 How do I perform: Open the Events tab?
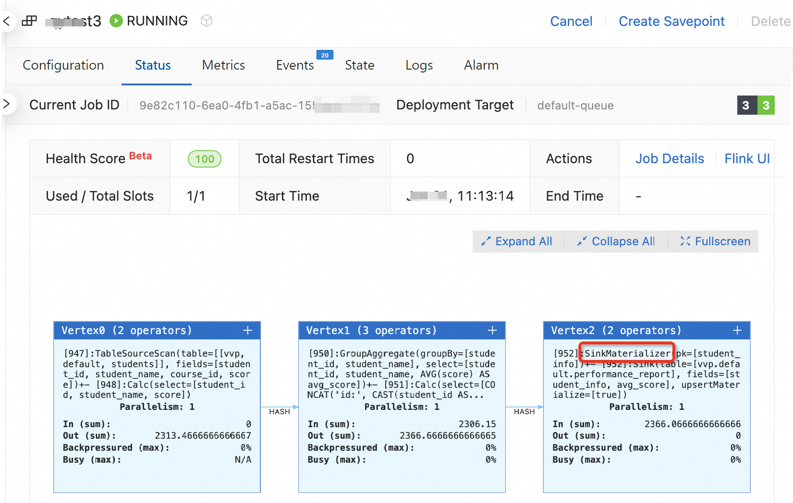(295, 65)
